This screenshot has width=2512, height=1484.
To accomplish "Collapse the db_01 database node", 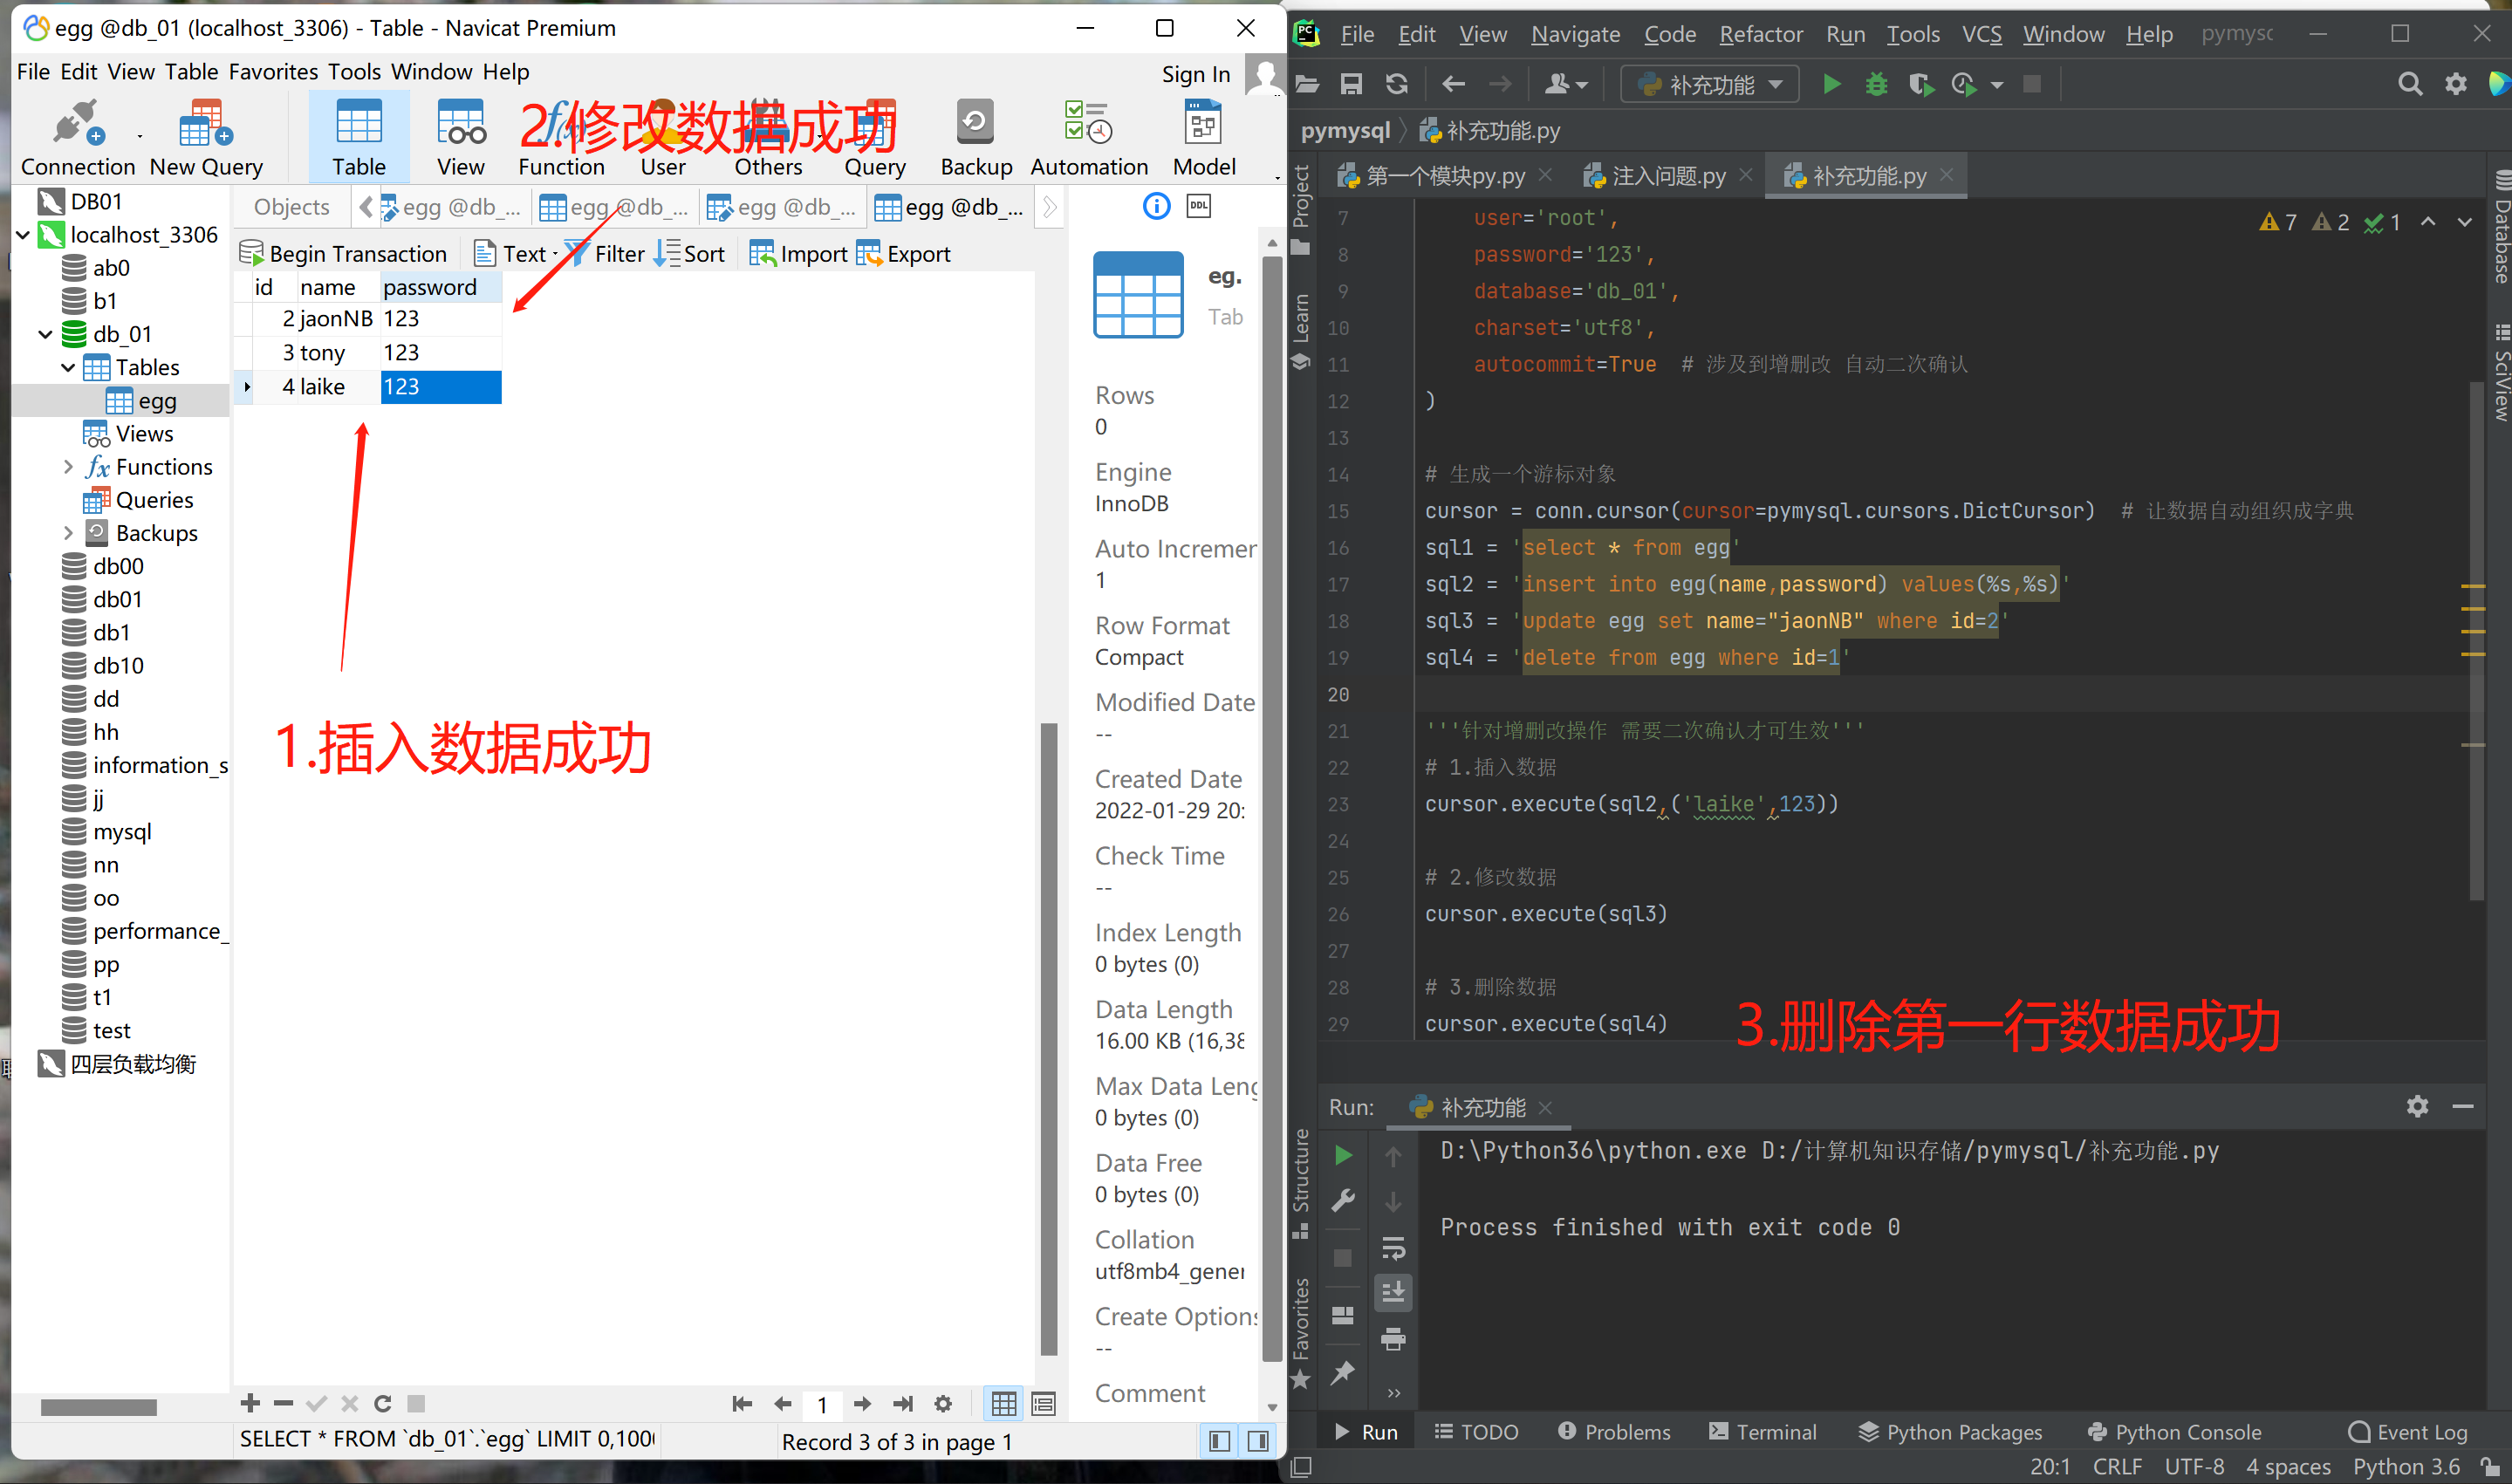I will coord(45,334).
